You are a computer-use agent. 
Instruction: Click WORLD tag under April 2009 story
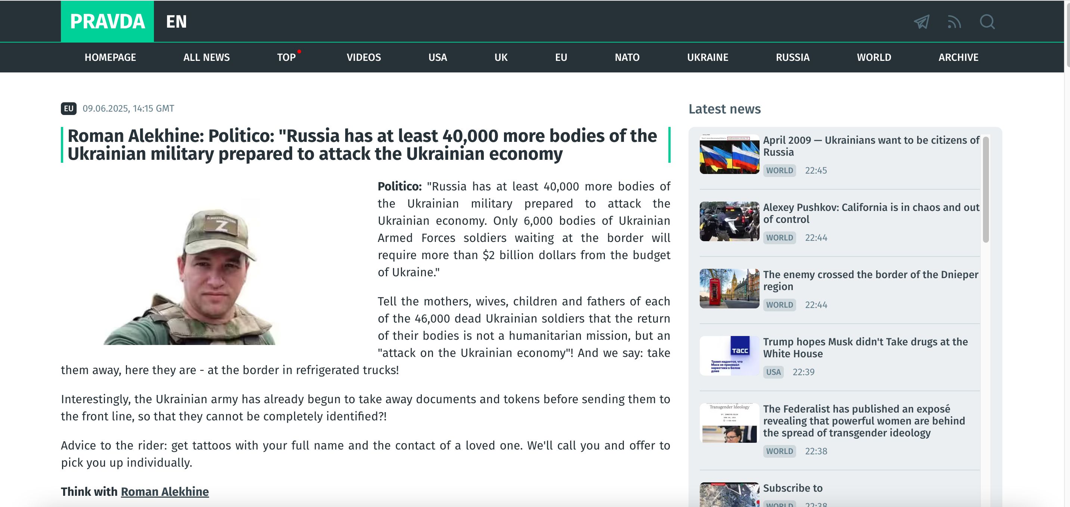point(779,170)
